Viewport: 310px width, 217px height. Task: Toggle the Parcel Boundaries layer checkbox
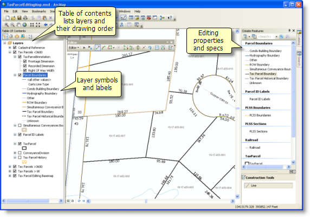[20, 75]
